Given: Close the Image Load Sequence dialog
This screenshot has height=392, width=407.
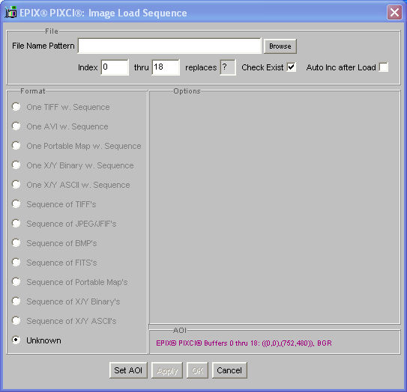Looking at the screenshot, I should 394,13.
